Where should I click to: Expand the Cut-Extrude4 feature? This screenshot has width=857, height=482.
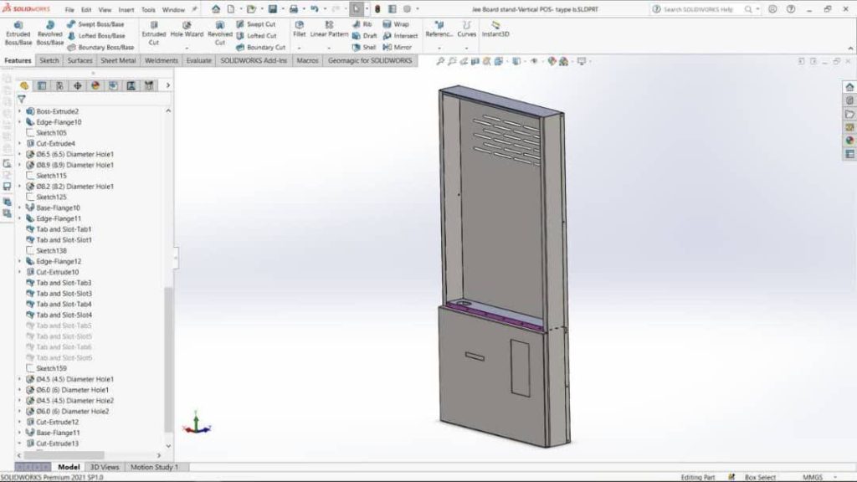coord(20,143)
